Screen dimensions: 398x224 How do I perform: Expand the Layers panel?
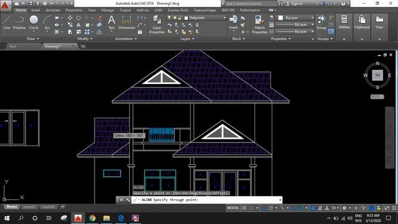(x=187, y=39)
